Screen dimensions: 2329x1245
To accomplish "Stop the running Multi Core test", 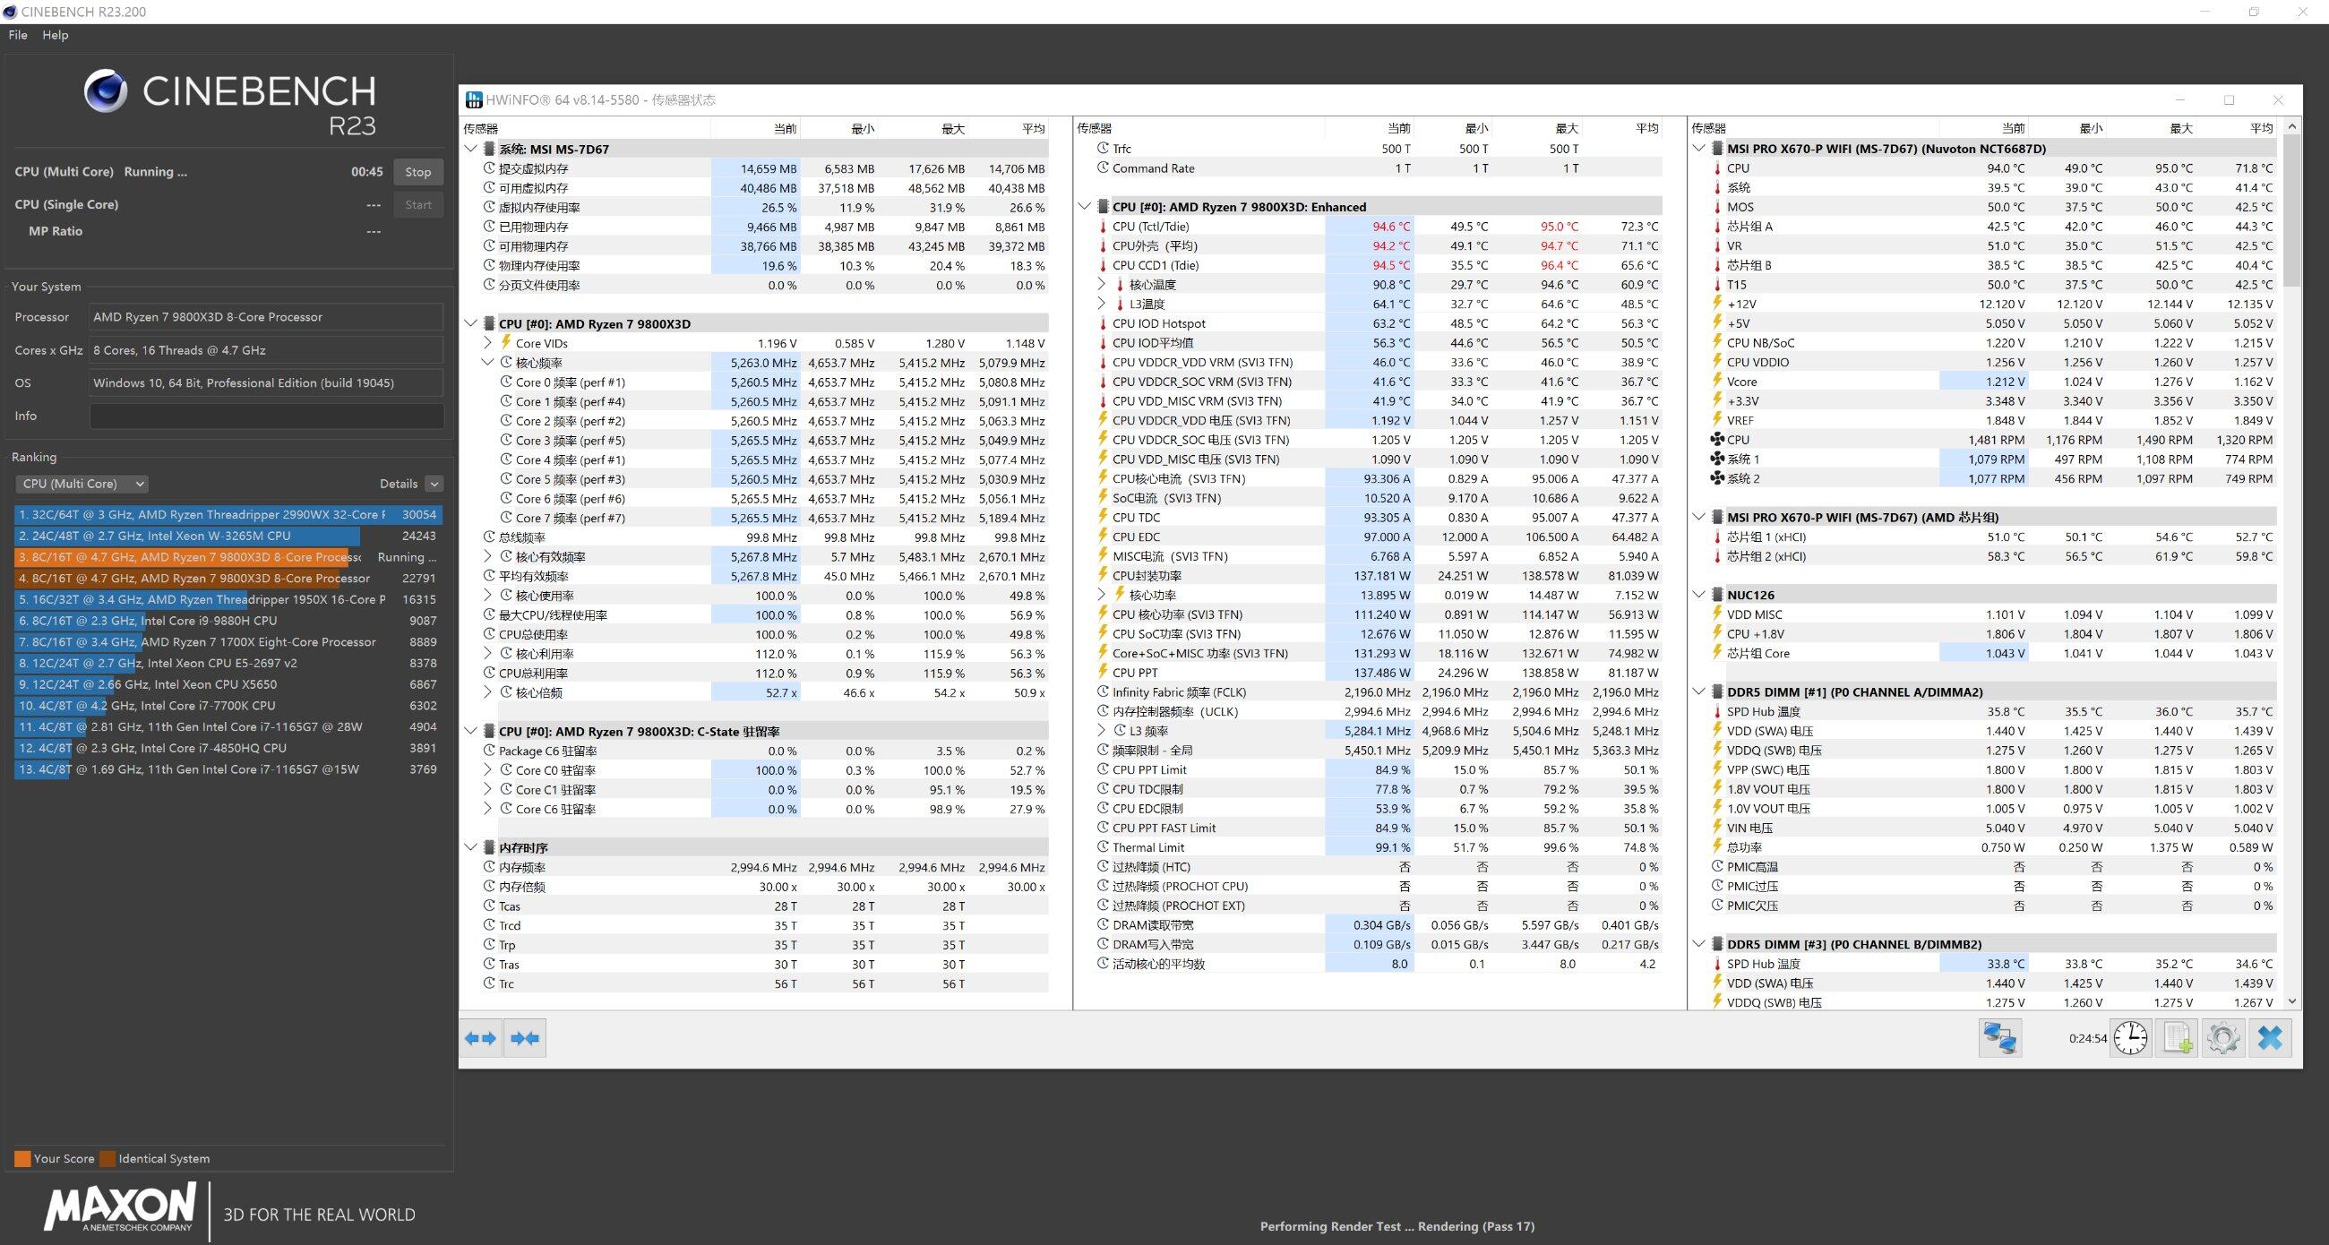I will click(x=417, y=172).
